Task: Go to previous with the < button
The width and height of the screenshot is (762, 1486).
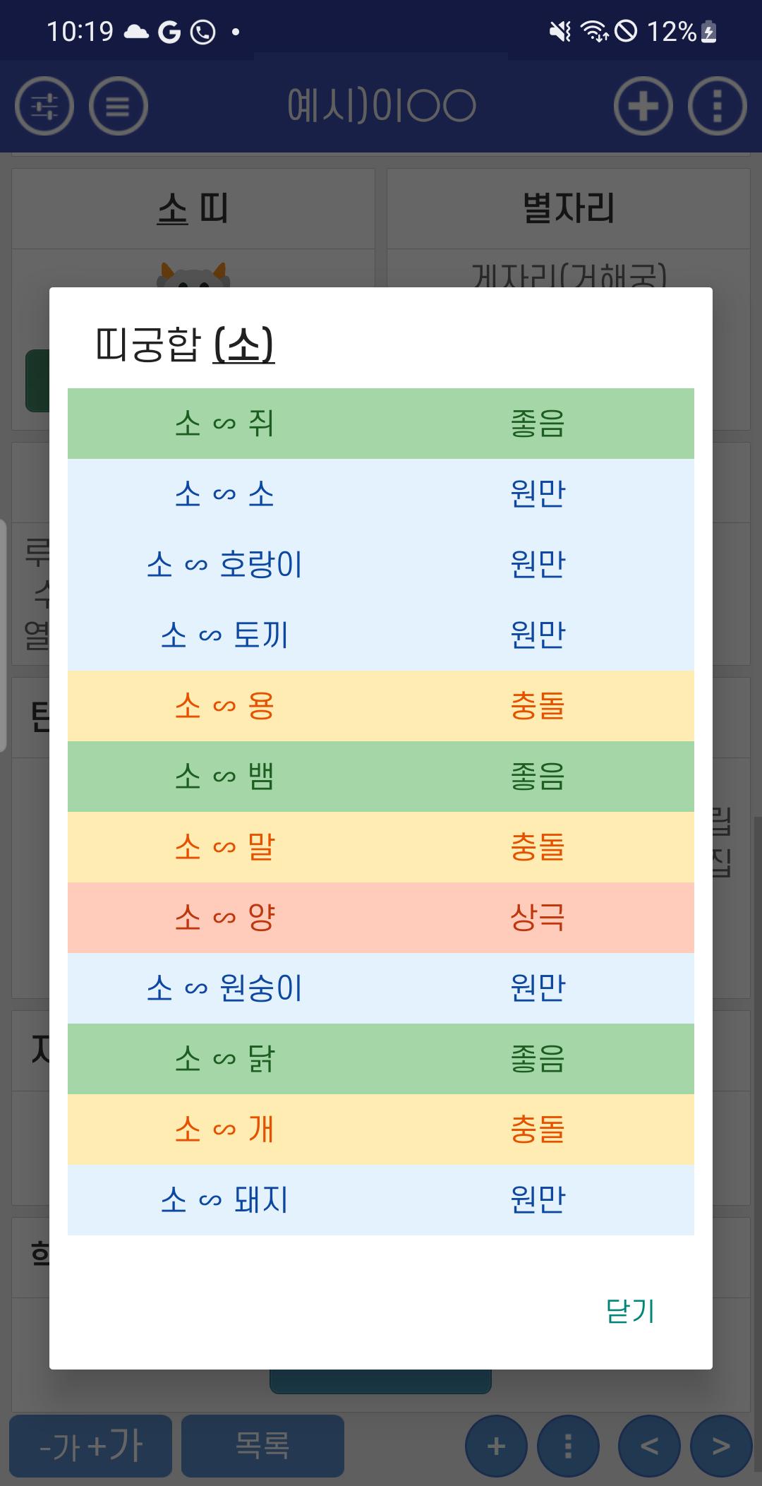Action: pyautogui.click(x=649, y=1446)
